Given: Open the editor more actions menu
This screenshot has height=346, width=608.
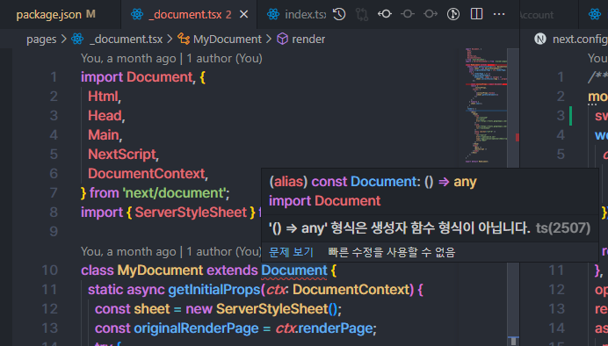Looking at the screenshot, I should (499, 14).
